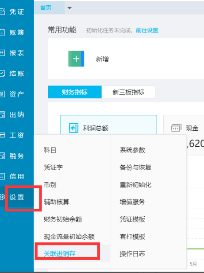Open the 账簿 sidebar icon
204x273 pixels.
point(2,32)
